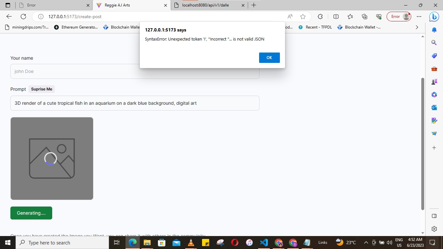Open Drop in the Edge sidebar
Screen dimensions: 443x249
coord(434,133)
